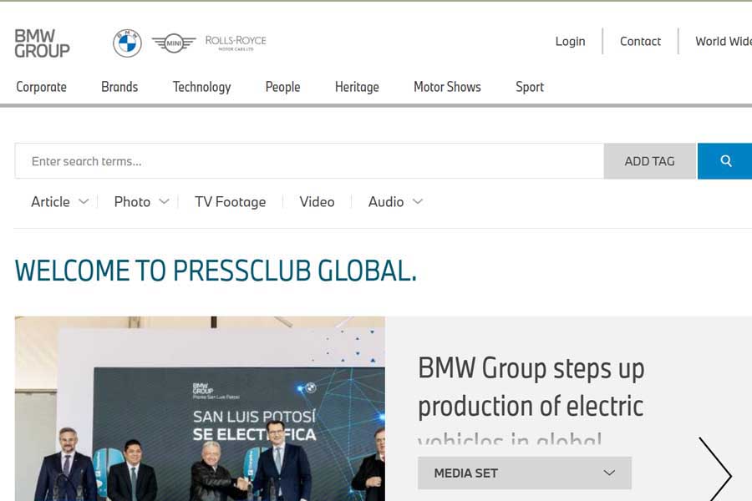Toggle the Article content filter
This screenshot has width=752, height=501.
pos(50,201)
